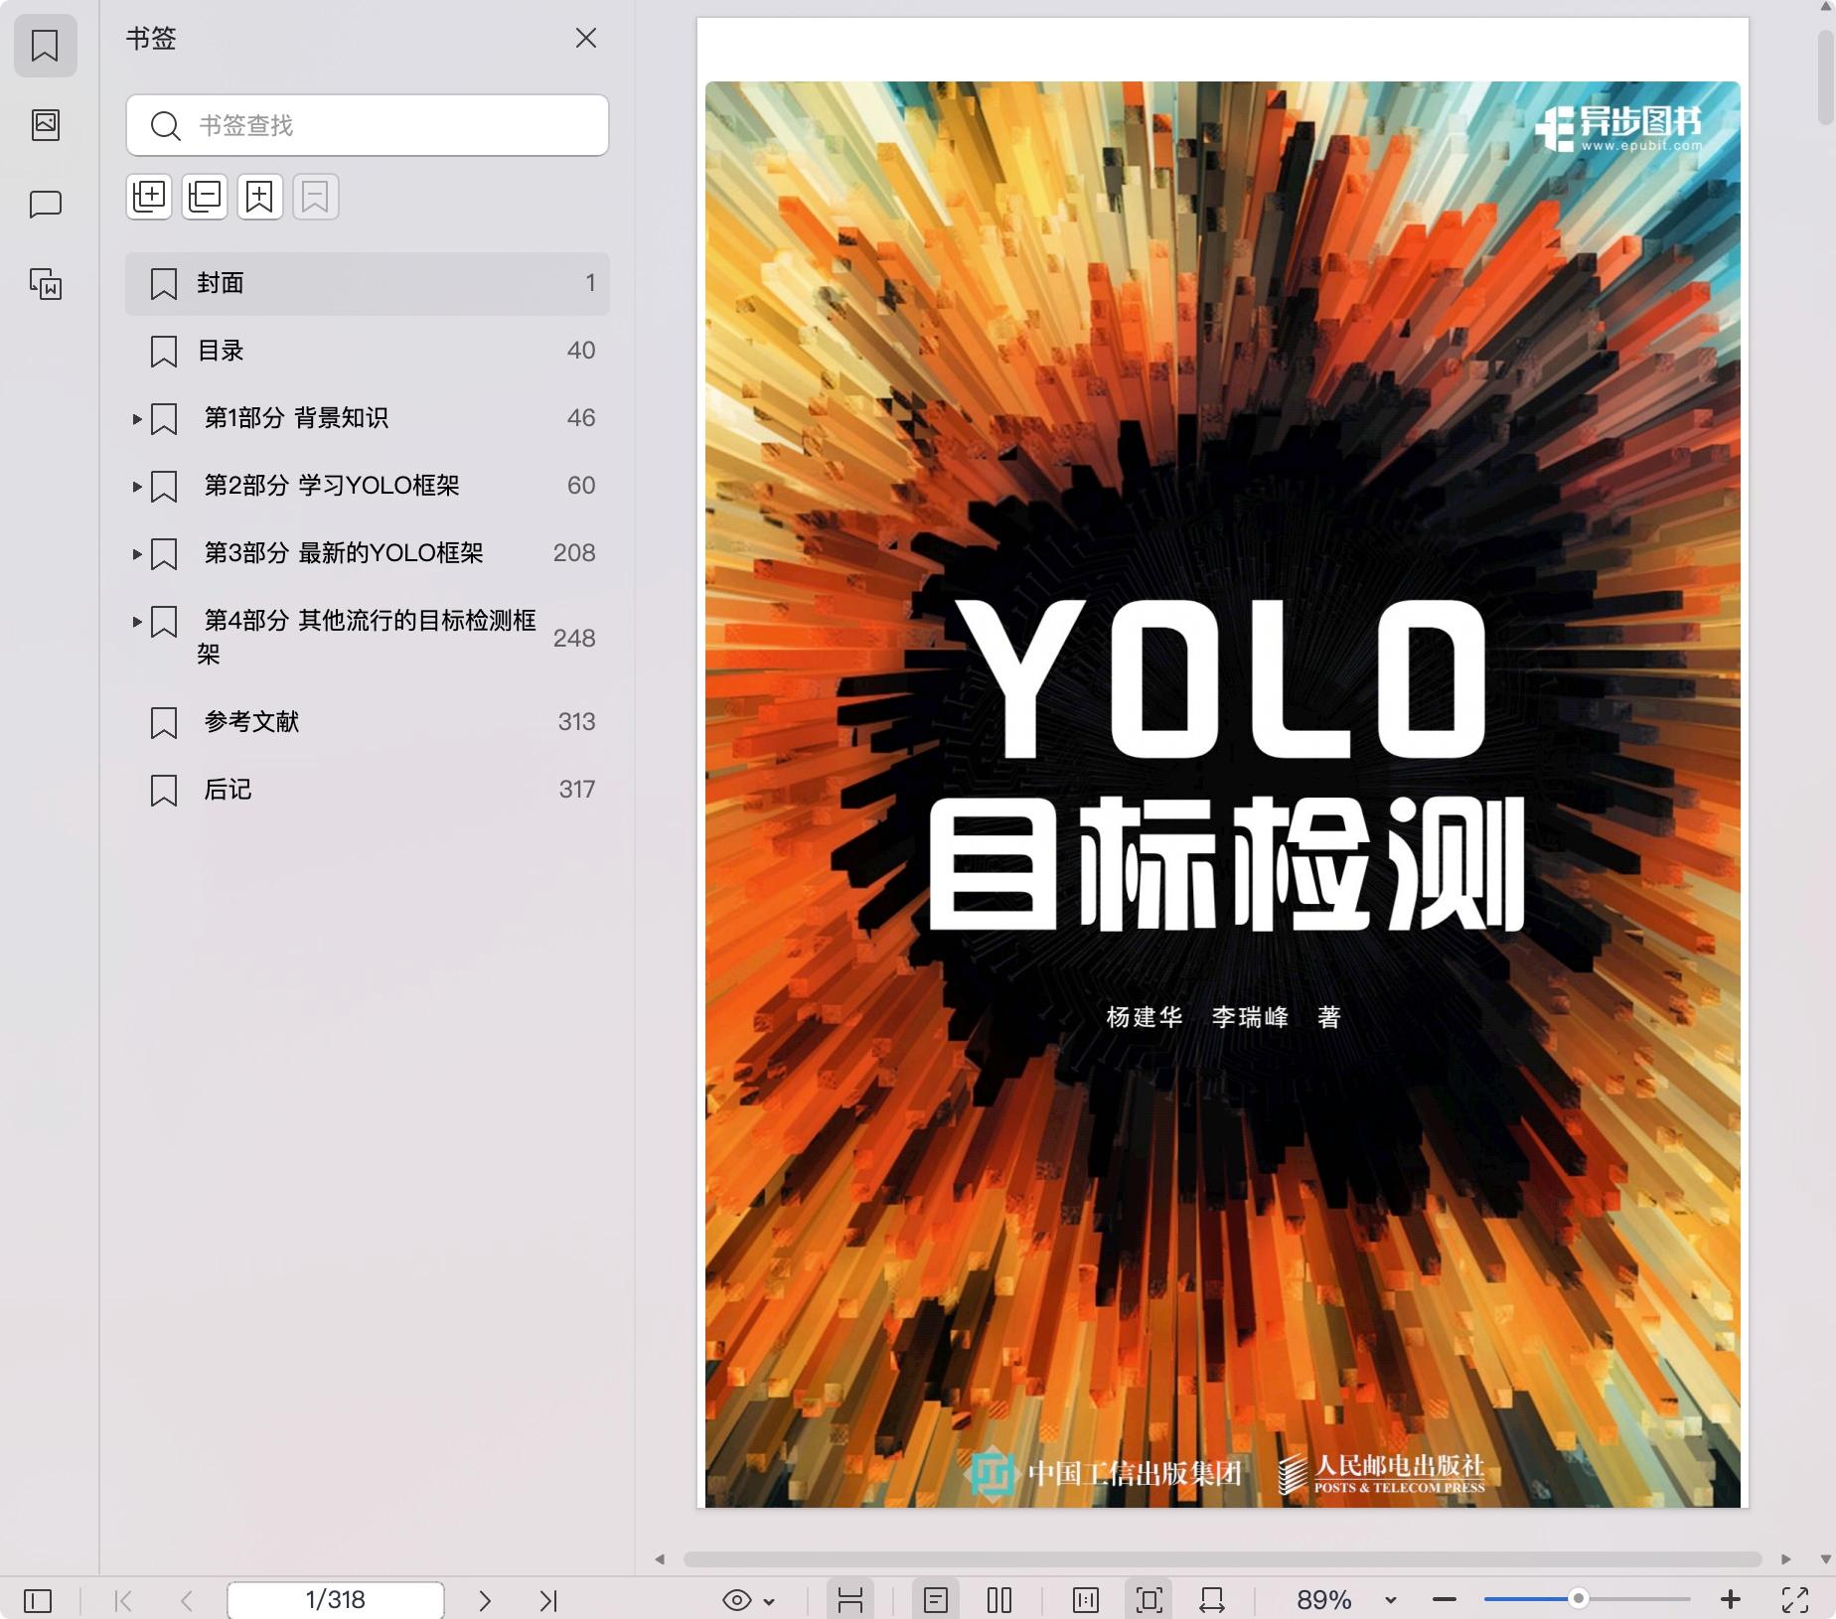Jump to the 后记 bookmark

(x=368, y=790)
